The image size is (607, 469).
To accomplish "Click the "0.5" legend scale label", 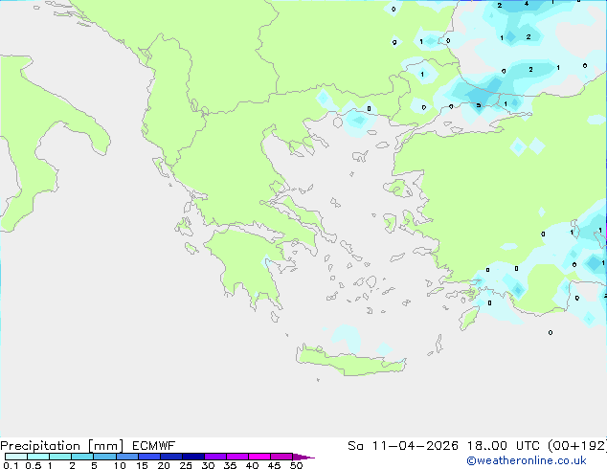I will click(34, 465).
